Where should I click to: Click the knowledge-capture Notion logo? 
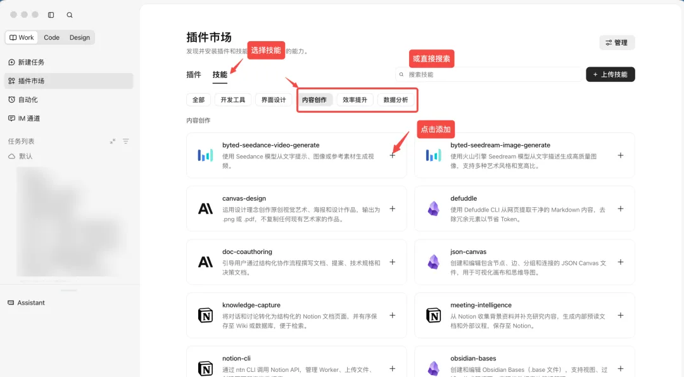click(x=205, y=315)
